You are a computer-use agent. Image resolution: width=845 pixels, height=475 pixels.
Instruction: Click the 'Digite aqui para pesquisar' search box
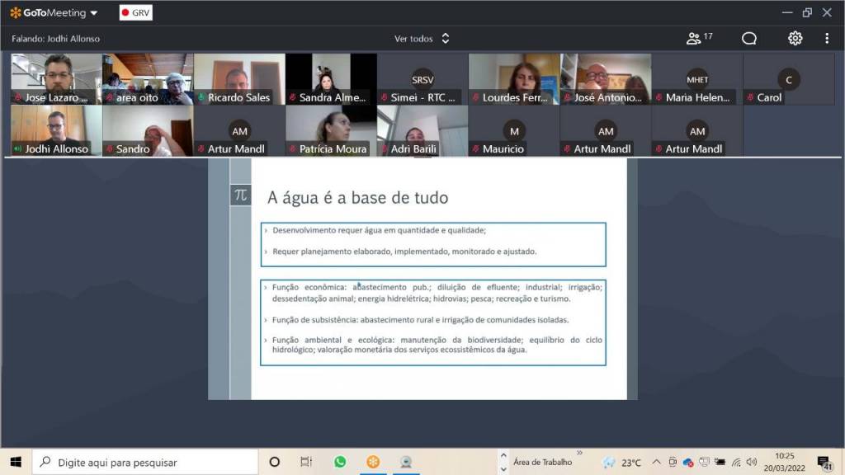pos(145,462)
